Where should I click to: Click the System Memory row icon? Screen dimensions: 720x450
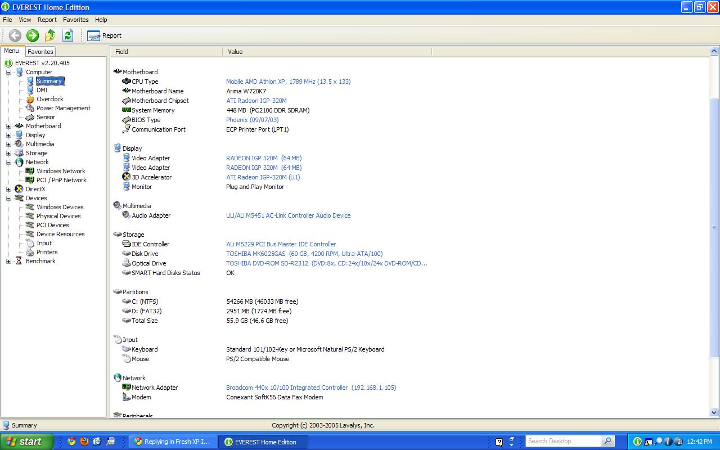tap(127, 110)
